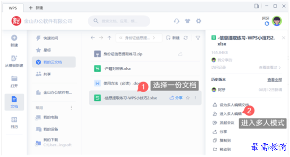This screenshot has width=290, height=157.
Task: Go back with left arrow
Action: (93, 38)
